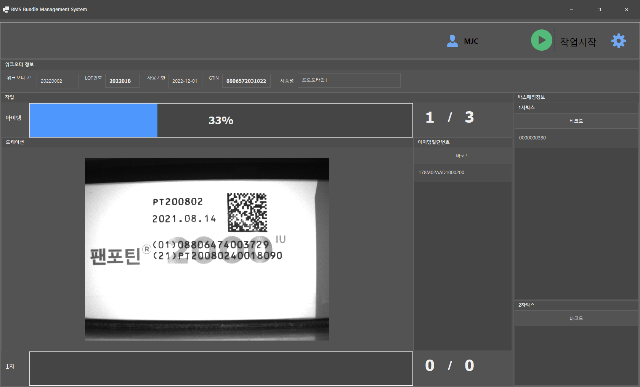Select 1차박스 barcode row 0000000380
Viewport: 640px width, 387px height.
click(576, 138)
